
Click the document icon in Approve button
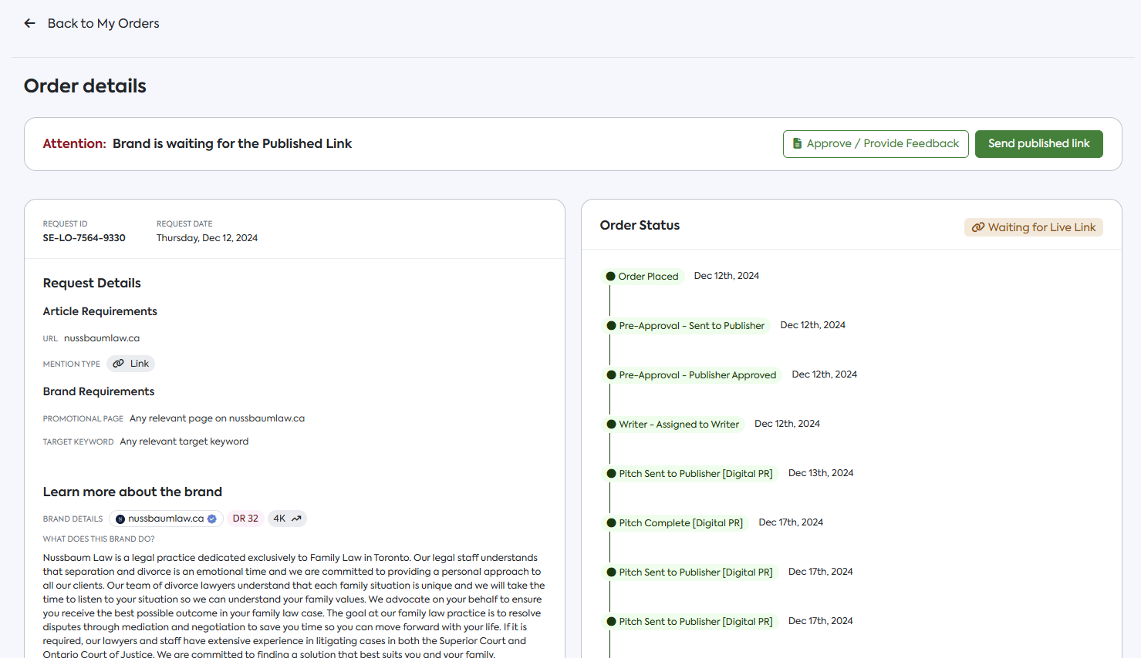[797, 143]
